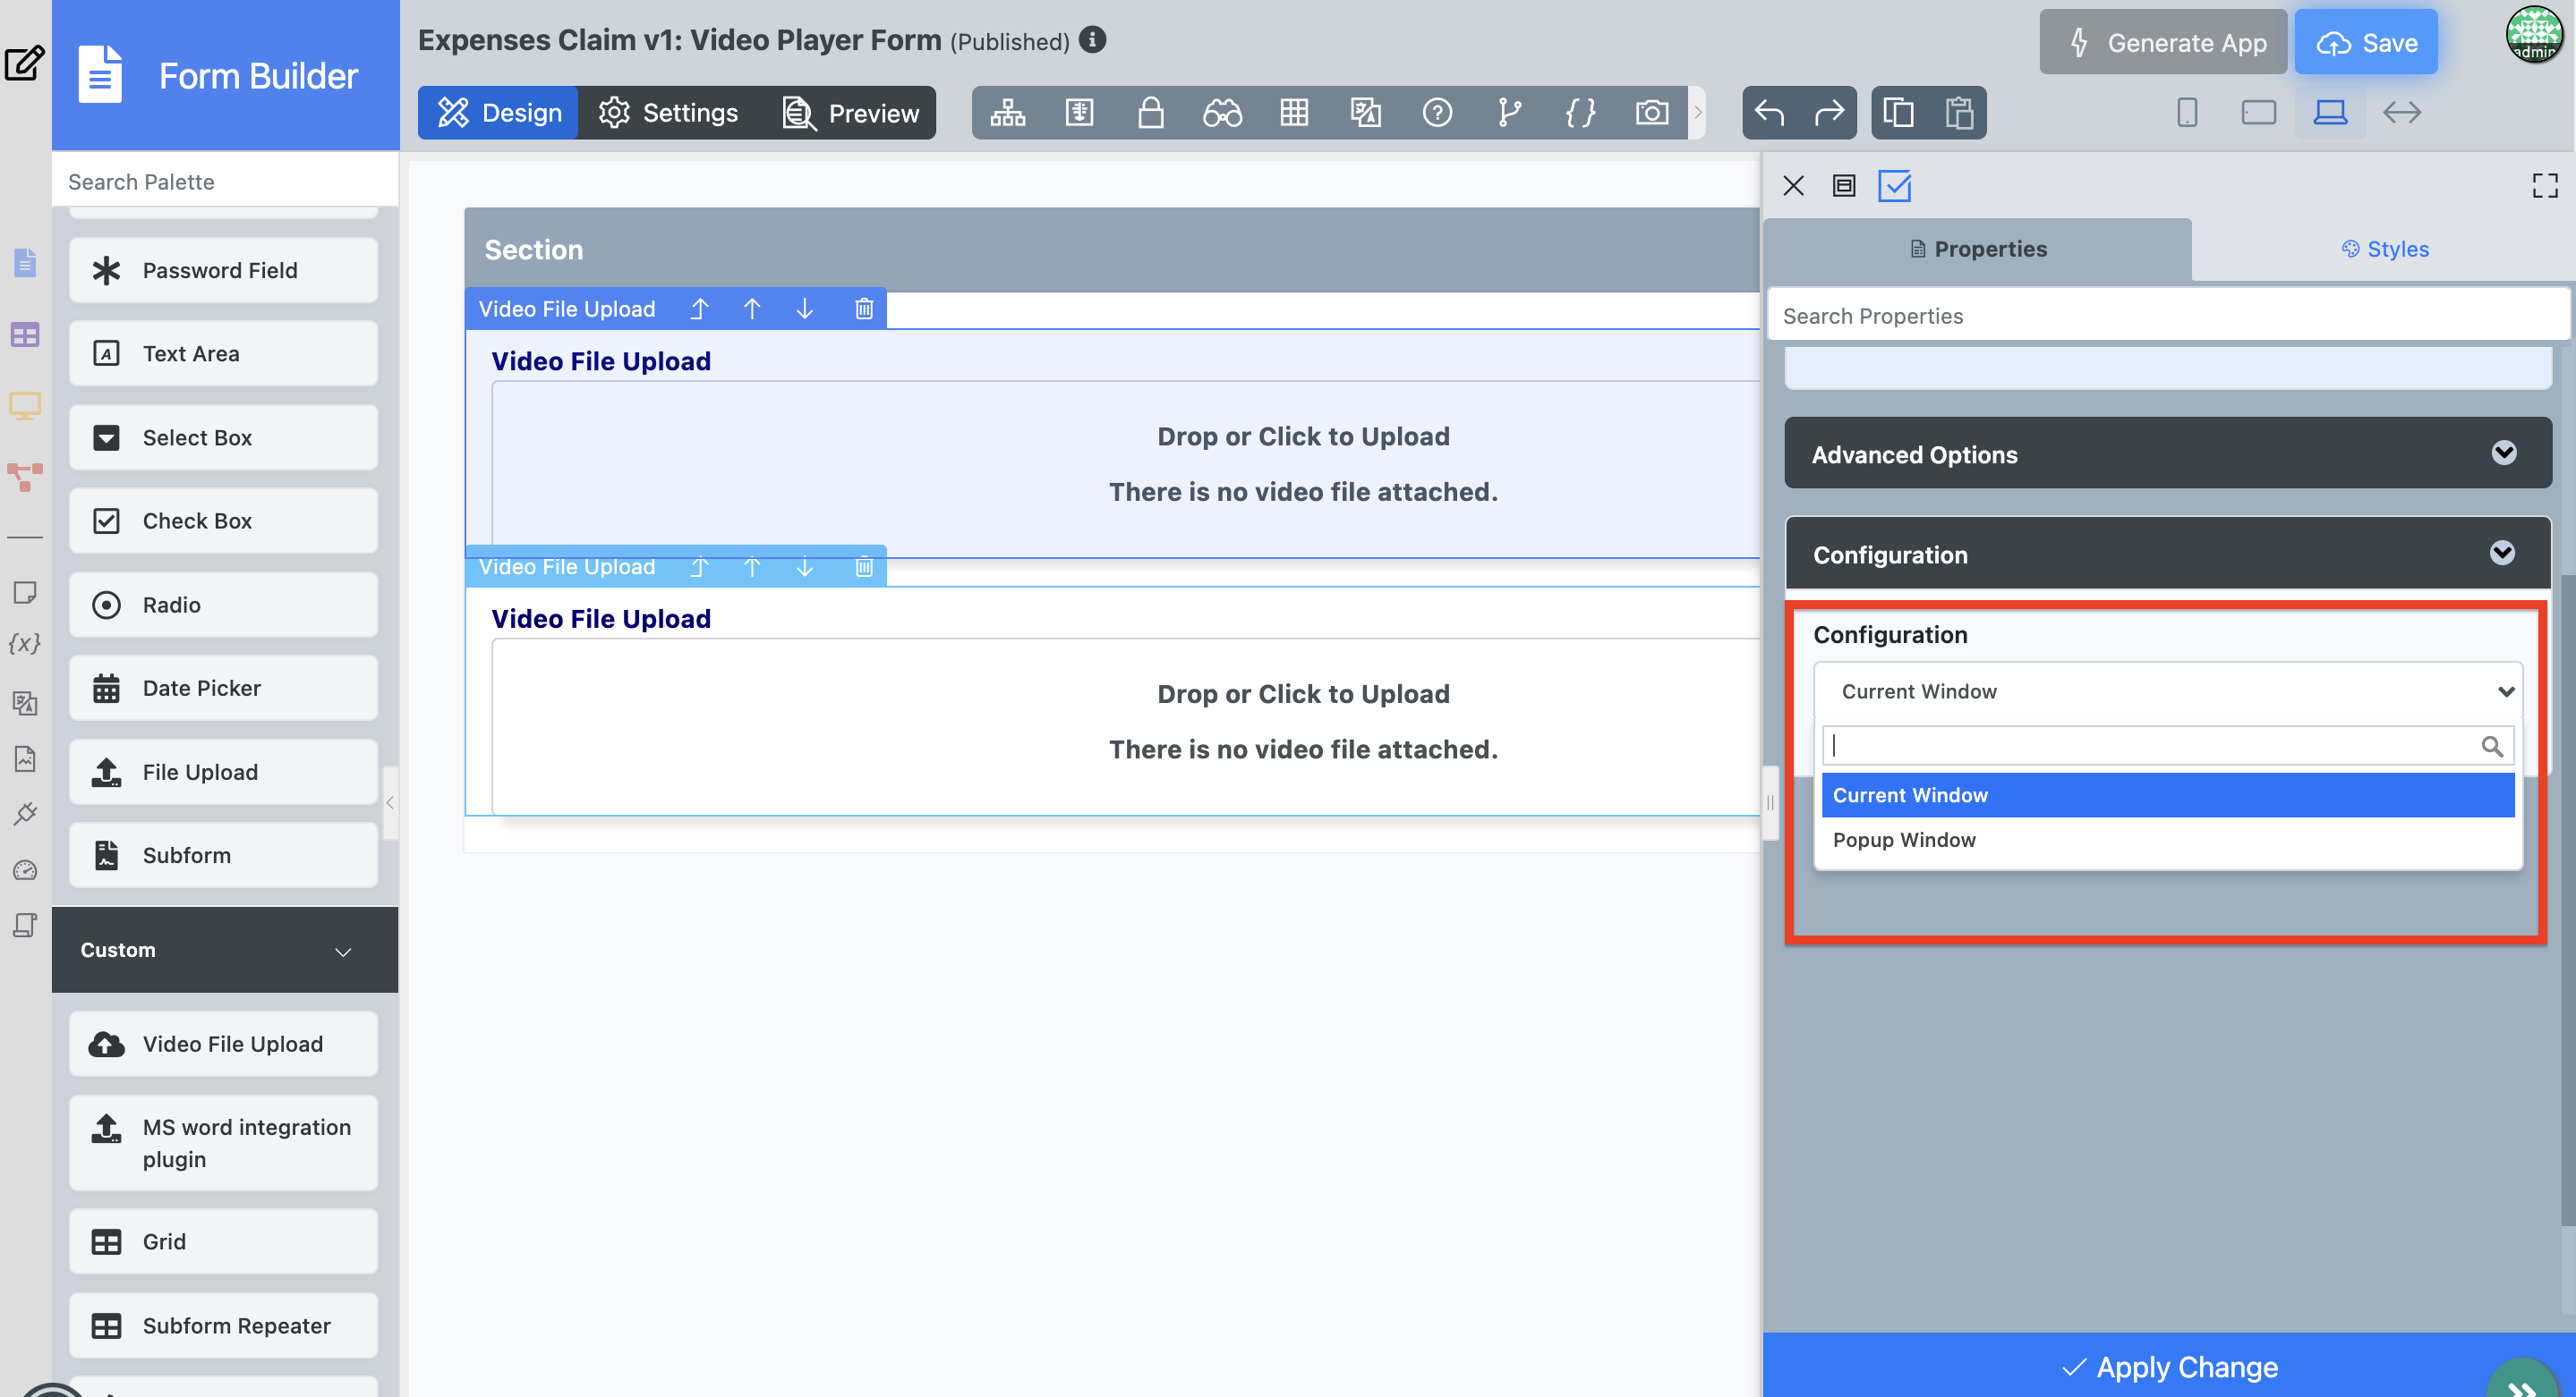The width and height of the screenshot is (2576, 1397).
Task: Click the lock icon in toolbar
Action: tap(1151, 113)
